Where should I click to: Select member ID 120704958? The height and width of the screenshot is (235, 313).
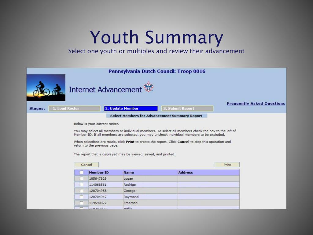tap(98, 191)
